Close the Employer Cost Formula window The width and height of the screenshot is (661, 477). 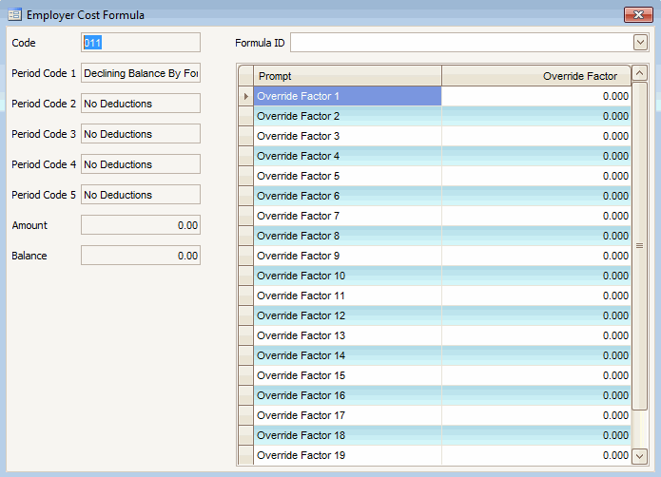[x=636, y=15]
